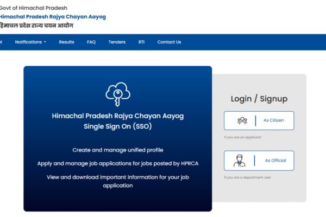Open the Contact Us page
Image resolution: width=326 pixels, height=217 pixels.
click(169, 42)
